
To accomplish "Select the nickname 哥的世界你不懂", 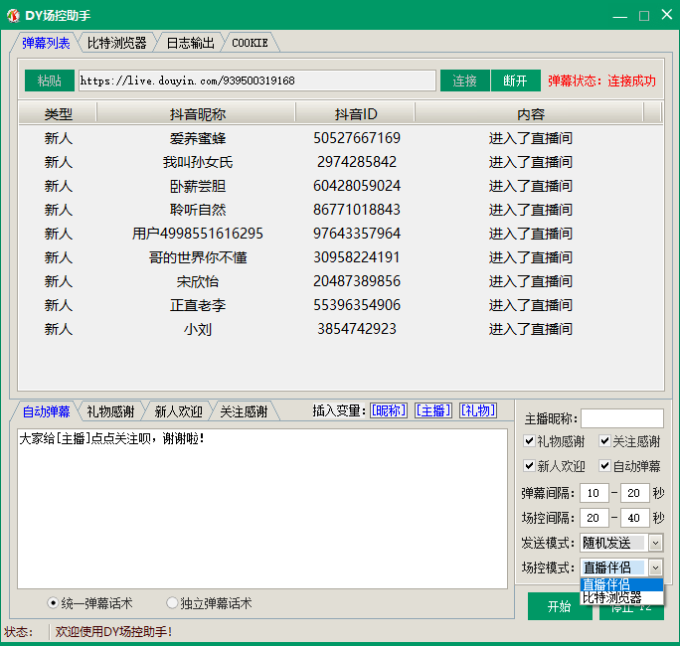I will (197, 257).
